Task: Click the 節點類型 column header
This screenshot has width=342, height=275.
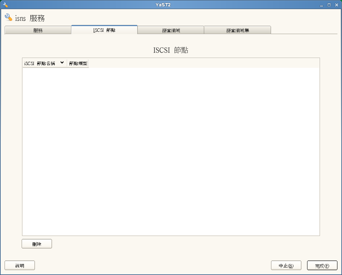Action: 78,63
